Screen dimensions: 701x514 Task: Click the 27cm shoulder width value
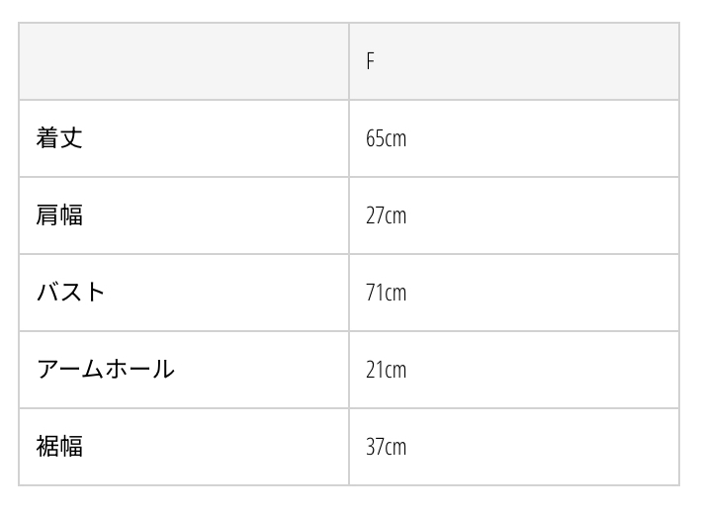point(386,215)
